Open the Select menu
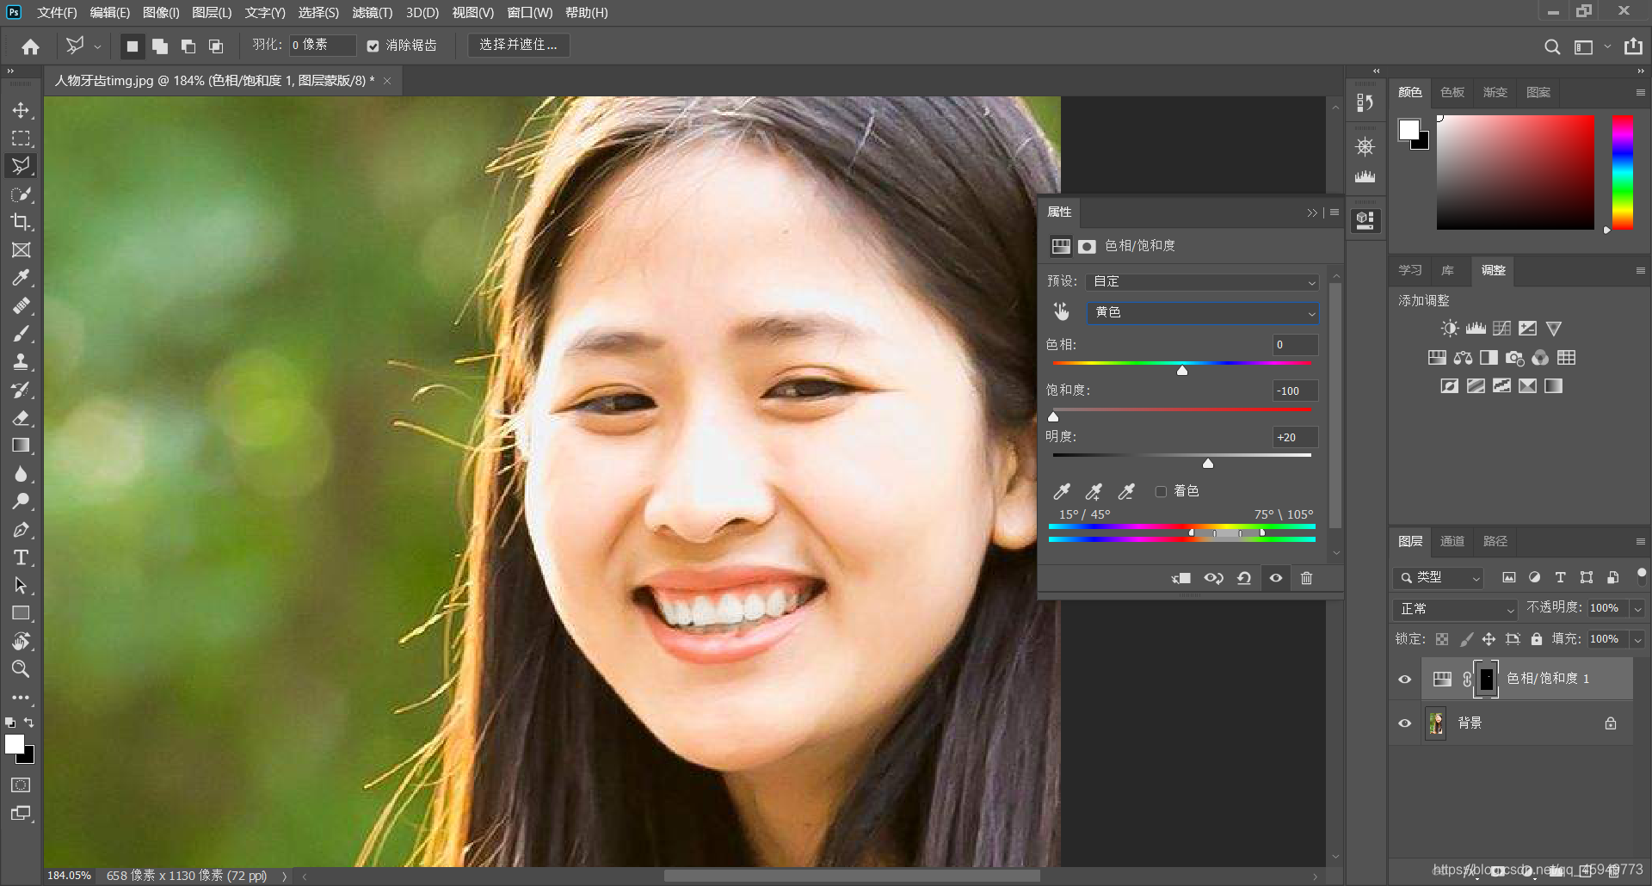The image size is (1652, 886). click(x=318, y=13)
